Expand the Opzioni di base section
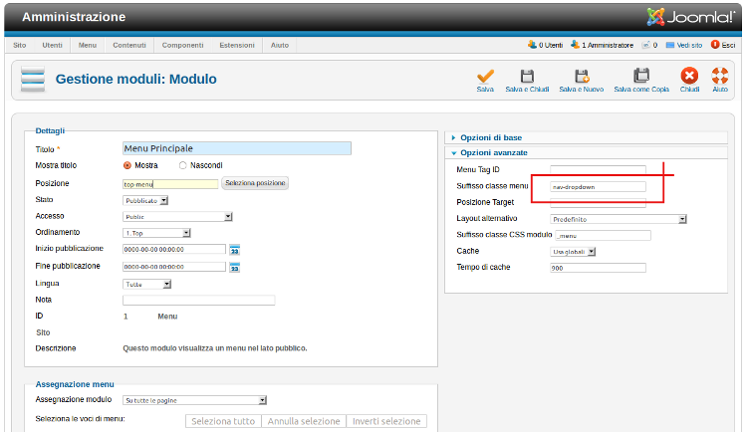Viewport: 747px width, 432px height. (x=490, y=137)
